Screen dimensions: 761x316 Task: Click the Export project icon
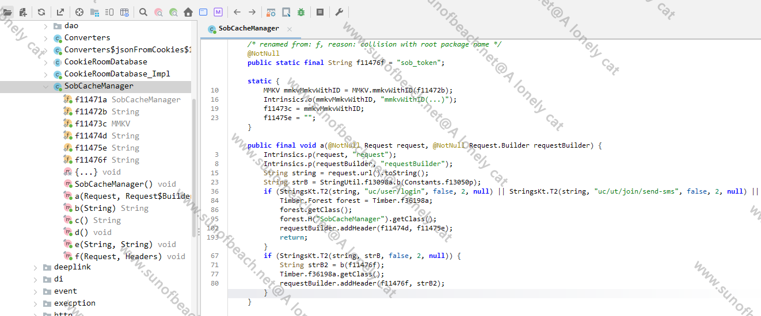(60, 12)
